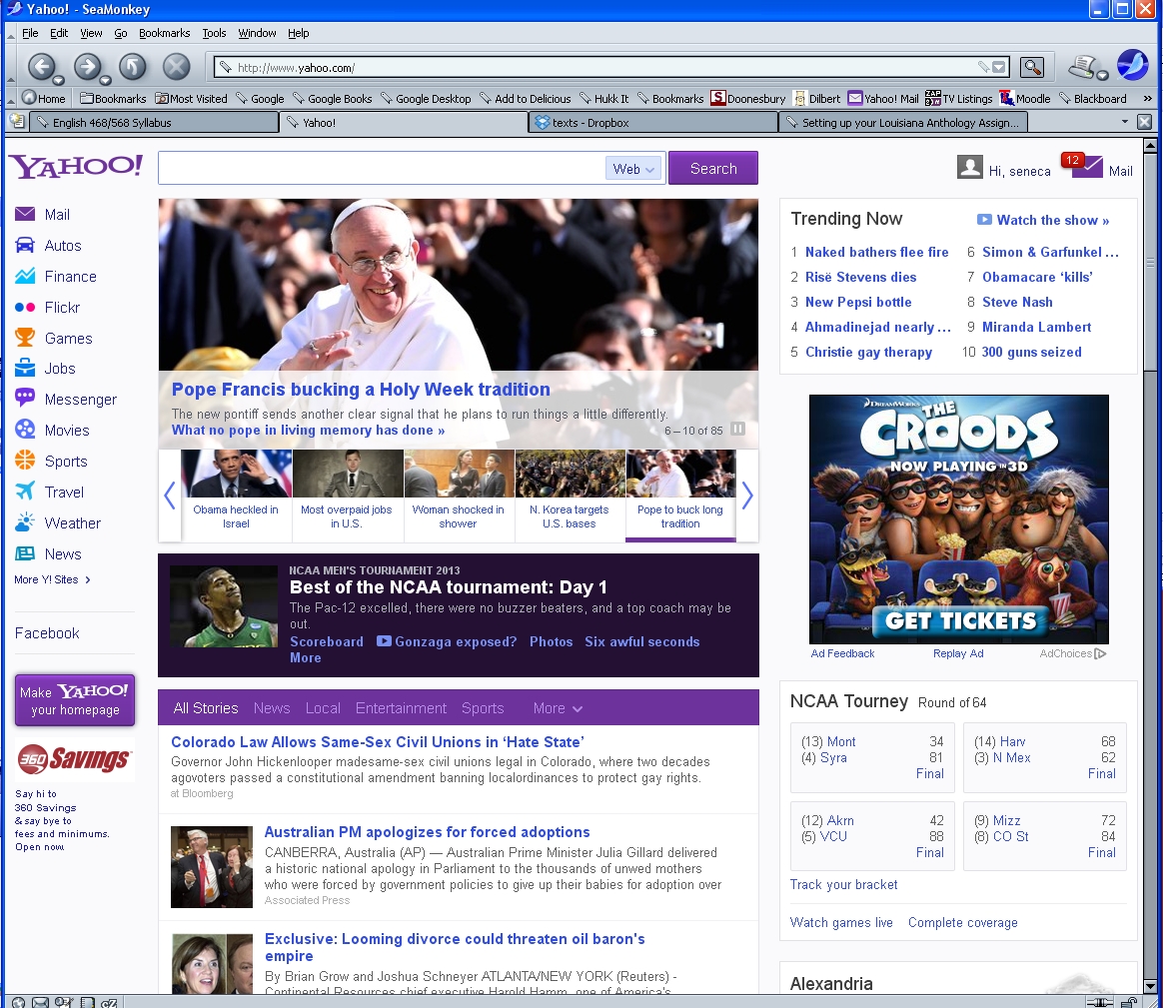1163x1008 pixels.
Task: Open the URL bar history dropdown
Action: coord(1001,68)
